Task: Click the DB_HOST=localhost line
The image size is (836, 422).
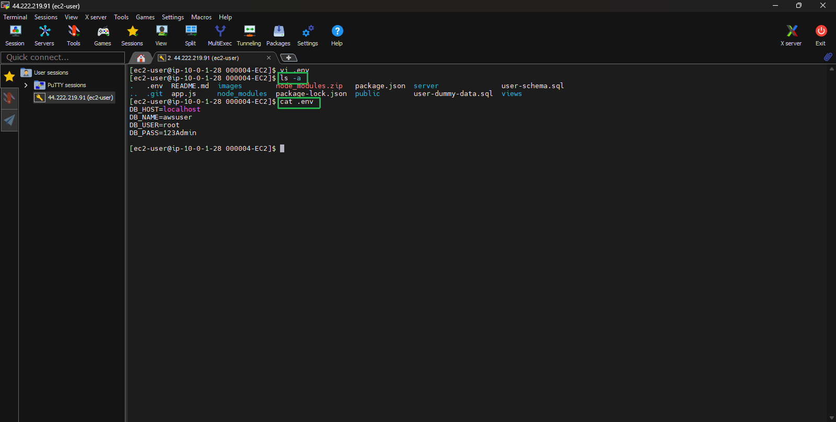Action: (x=165, y=110)
